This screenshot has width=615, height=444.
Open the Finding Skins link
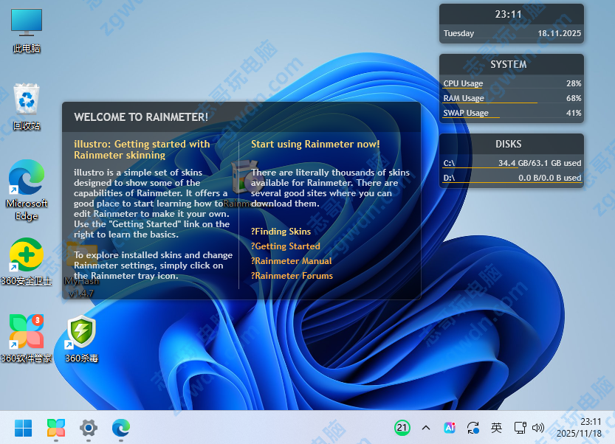(282, 232)
